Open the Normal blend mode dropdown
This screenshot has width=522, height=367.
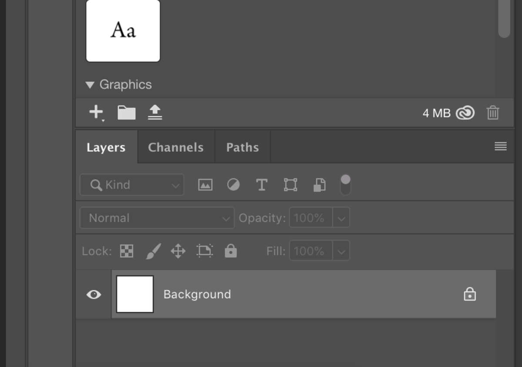click(157, 218)
